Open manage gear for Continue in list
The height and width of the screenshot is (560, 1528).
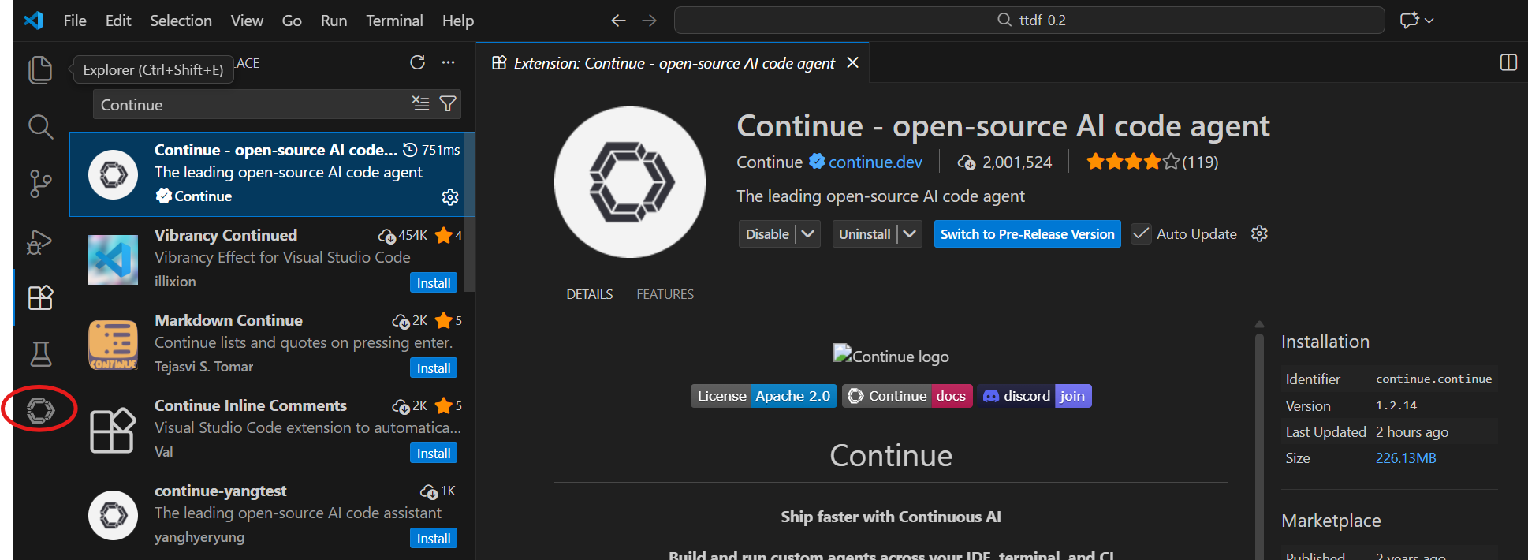tap(450, 197)
